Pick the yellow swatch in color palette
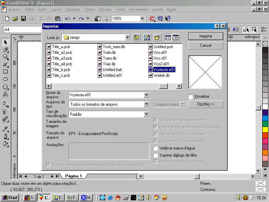The image size is (269, 202). tap(265, 129)
